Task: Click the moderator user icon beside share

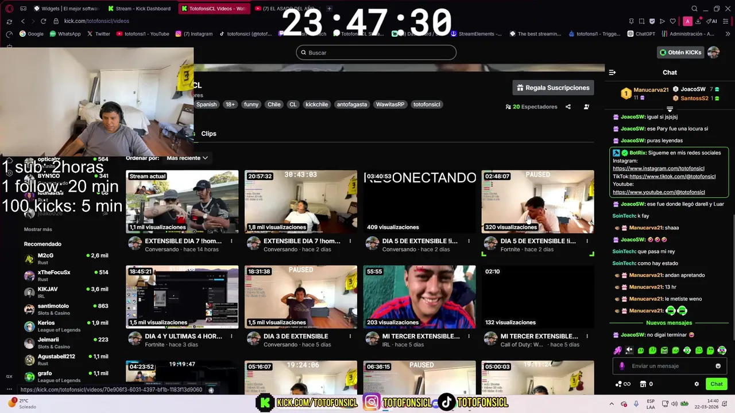Action: pyautogui.click(x=586, y=107)
